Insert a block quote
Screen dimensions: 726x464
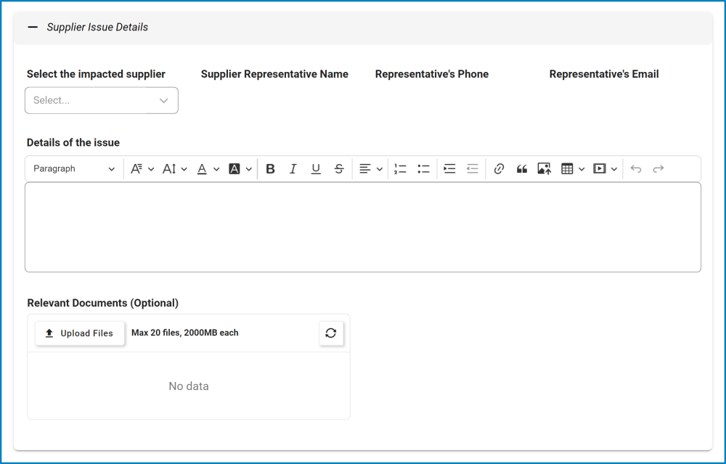[522, 169]
